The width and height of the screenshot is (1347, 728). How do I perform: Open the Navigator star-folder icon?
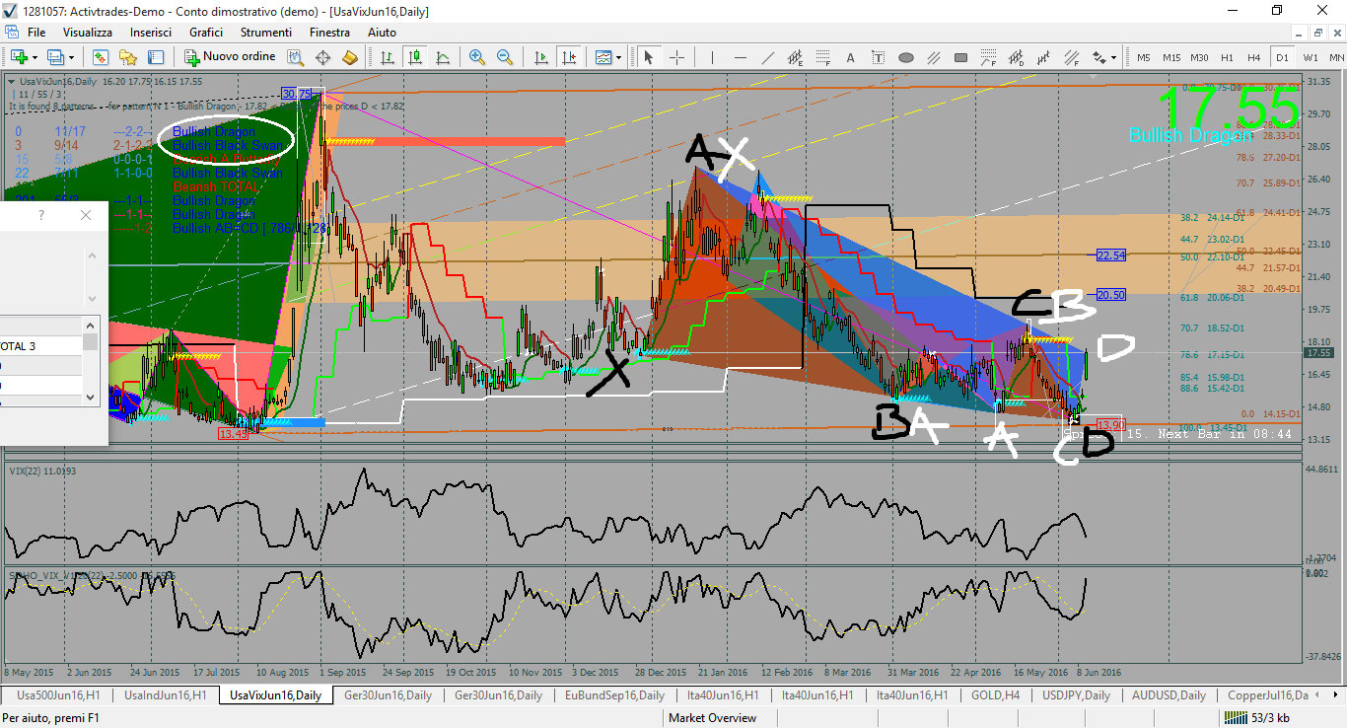tap(128, 57)
